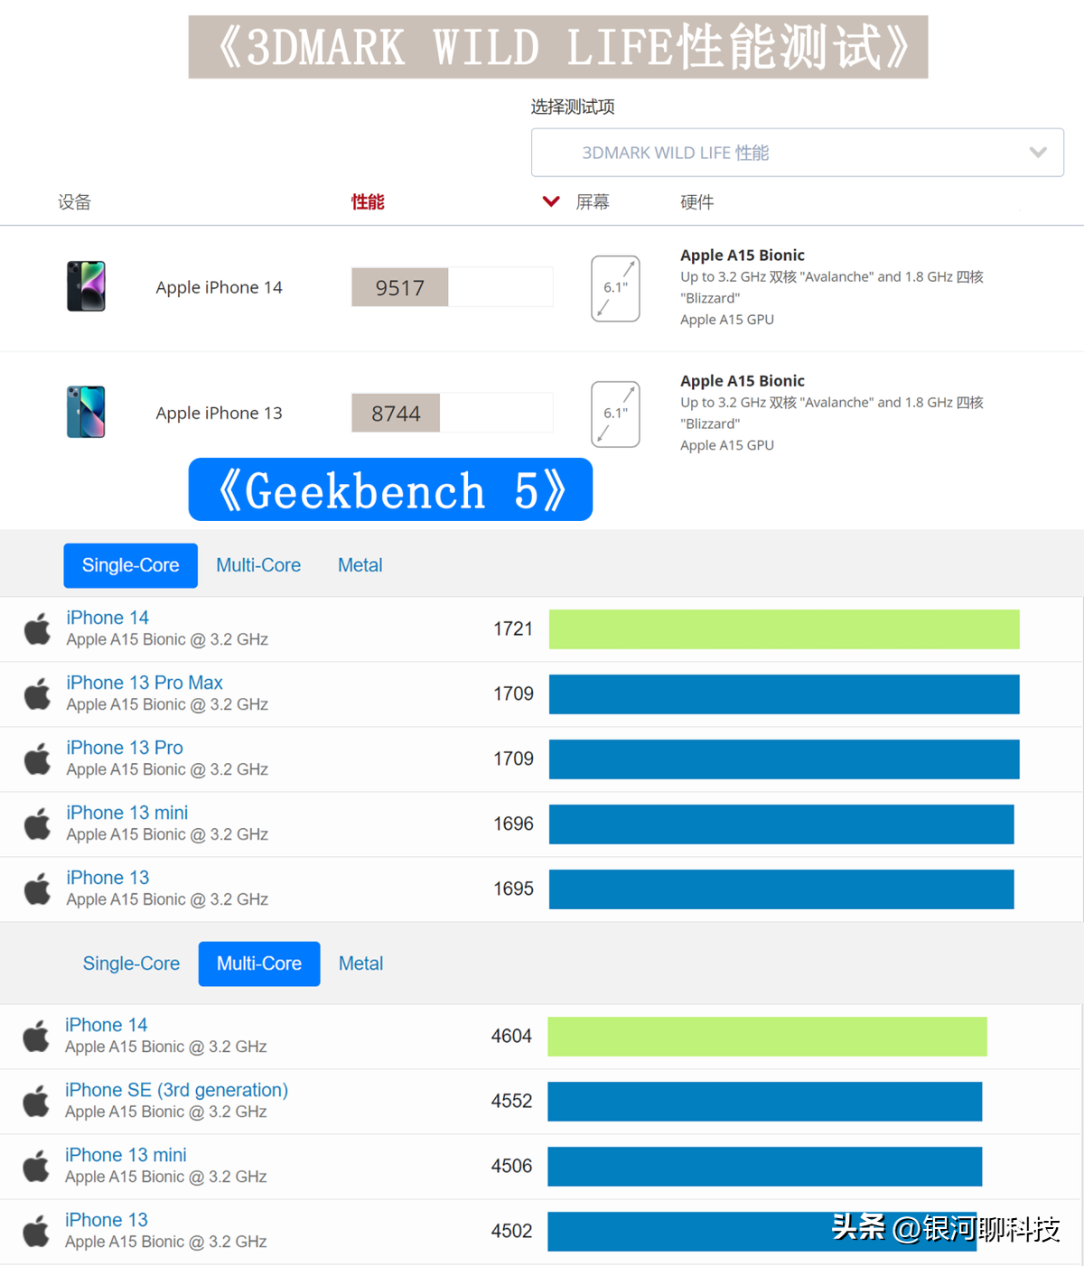Open the iPhone 13 Pro Max link
This screenshot has width=1084, height=1266.
(145, 683)
